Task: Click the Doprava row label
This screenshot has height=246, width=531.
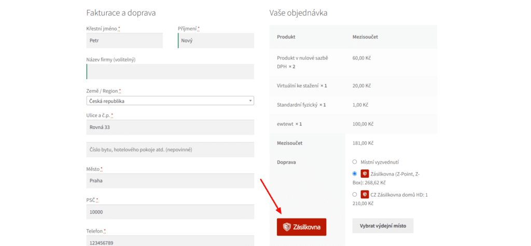Action: click(x=286, y=162)
